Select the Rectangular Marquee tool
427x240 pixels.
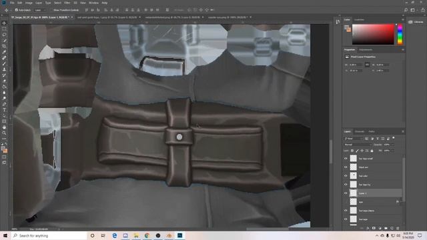coord(4,29)
